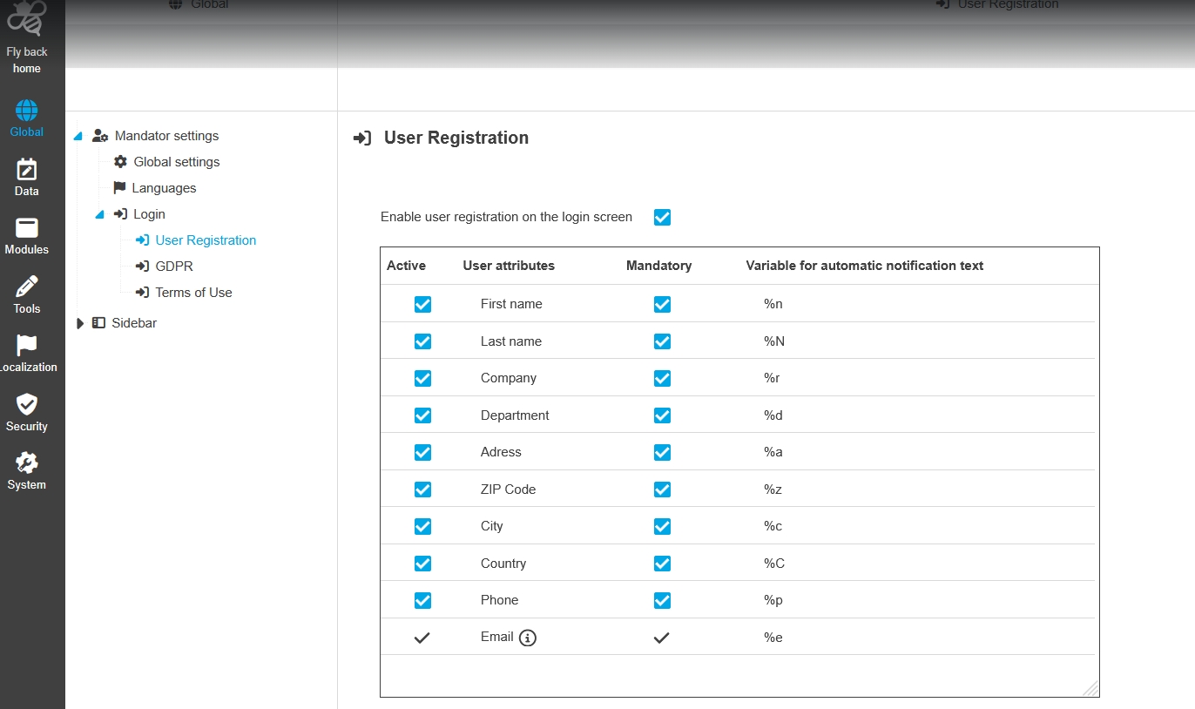Open Global settings in the tree
This screenshot has width=1195, height=709.
tap(176, 162)
